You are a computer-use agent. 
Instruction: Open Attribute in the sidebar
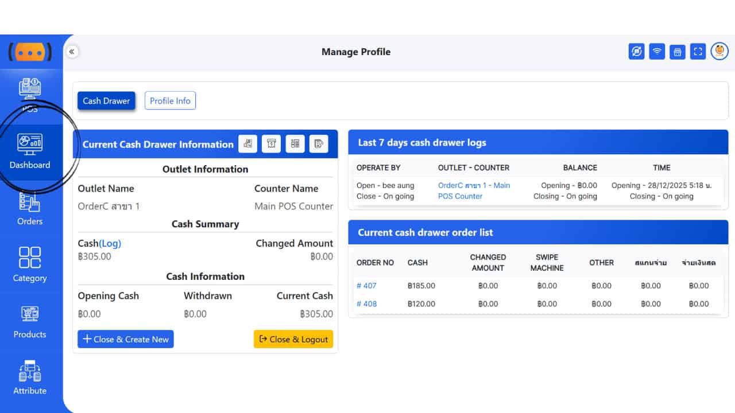[30, 378]
